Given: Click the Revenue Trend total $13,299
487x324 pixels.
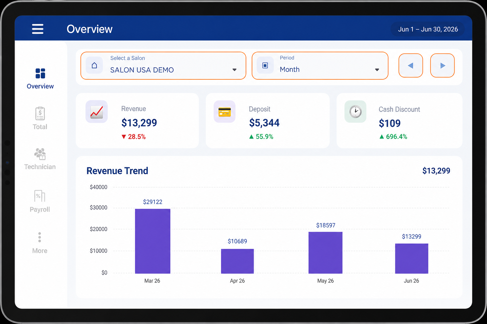Looking at the screenshot, I should [436, 171].
